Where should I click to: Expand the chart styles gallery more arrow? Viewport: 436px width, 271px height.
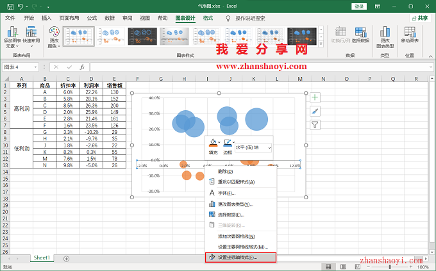coord(321,44)
